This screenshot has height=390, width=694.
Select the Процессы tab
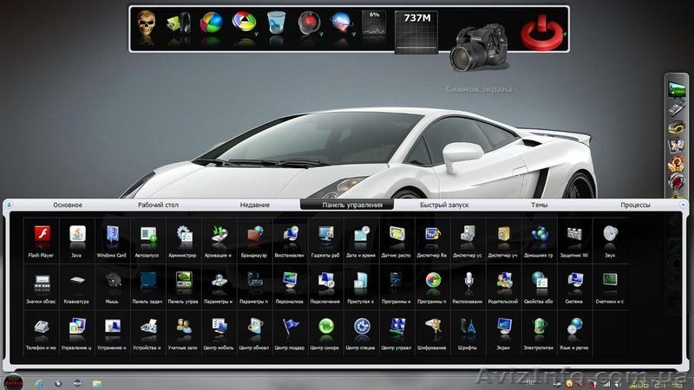tap(635, 205)
